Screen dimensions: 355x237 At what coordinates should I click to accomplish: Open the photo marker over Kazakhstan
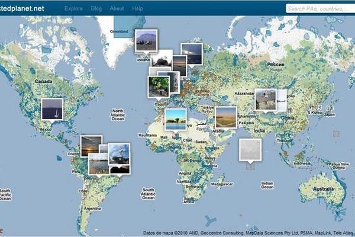coord(264,100)
